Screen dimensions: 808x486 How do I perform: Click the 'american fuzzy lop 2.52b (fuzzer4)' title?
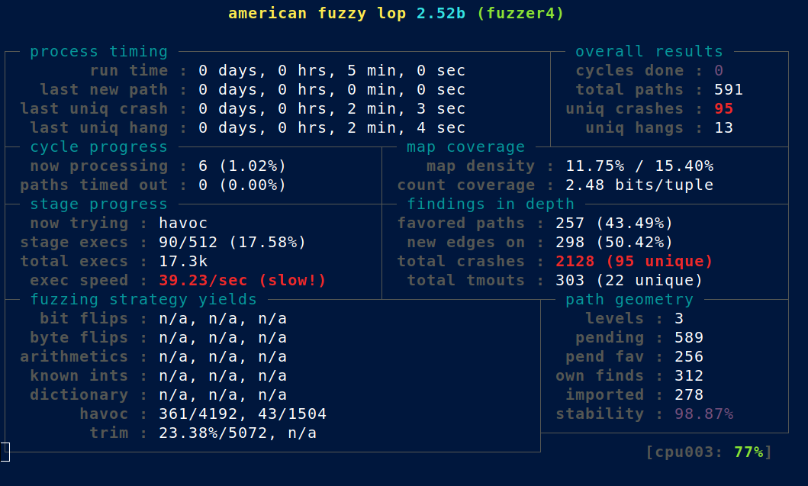(396, 14)
